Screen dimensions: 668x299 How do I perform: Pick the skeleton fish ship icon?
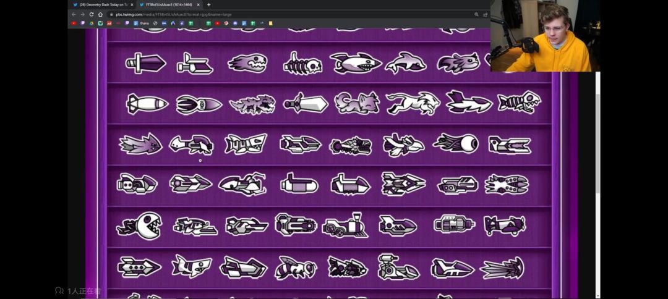click(x=519, y=103)
